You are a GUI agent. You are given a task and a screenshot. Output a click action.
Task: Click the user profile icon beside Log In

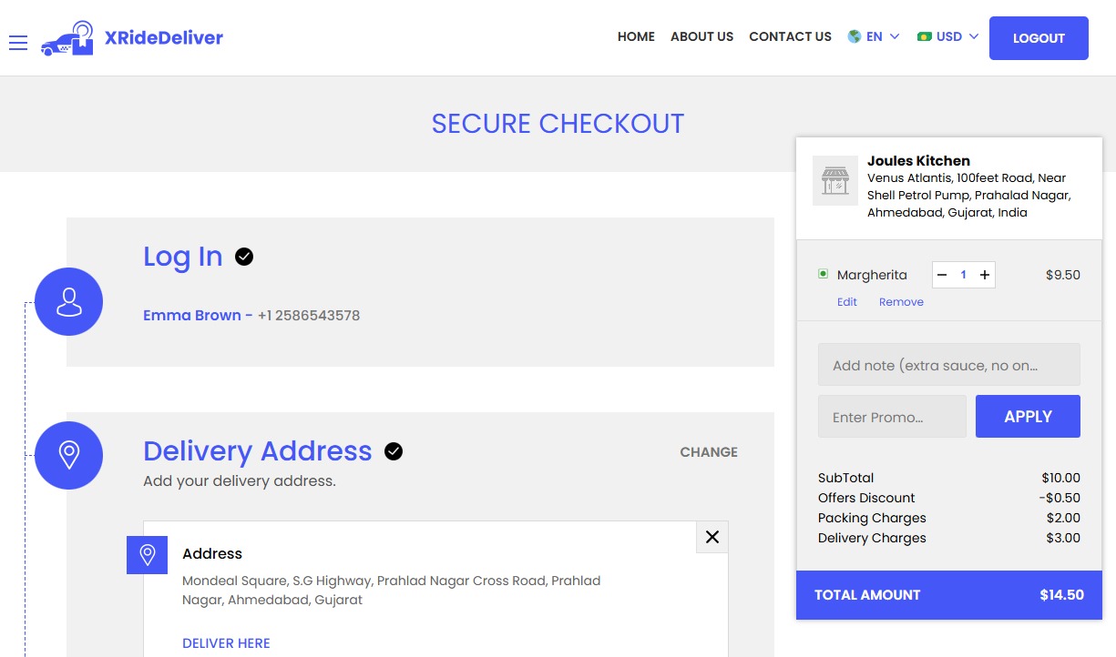coord(68,301)
